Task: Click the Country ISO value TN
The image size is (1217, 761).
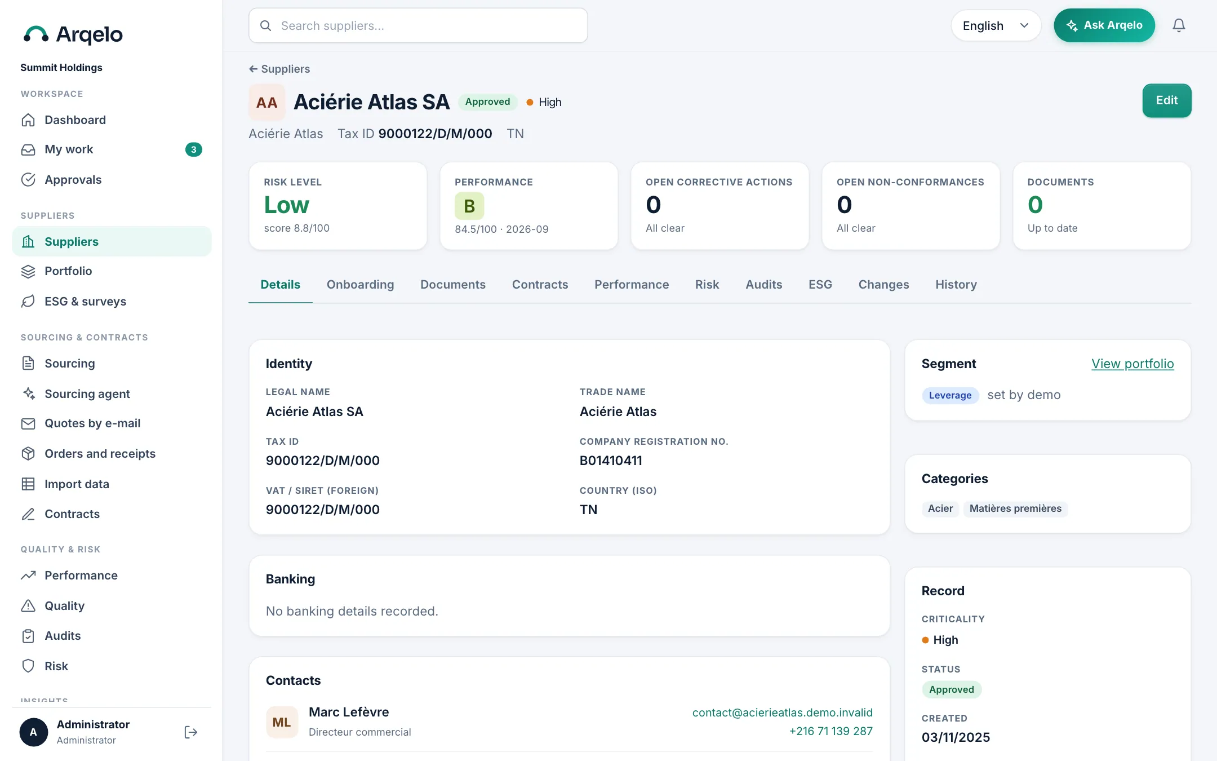Action: (588, 510)
